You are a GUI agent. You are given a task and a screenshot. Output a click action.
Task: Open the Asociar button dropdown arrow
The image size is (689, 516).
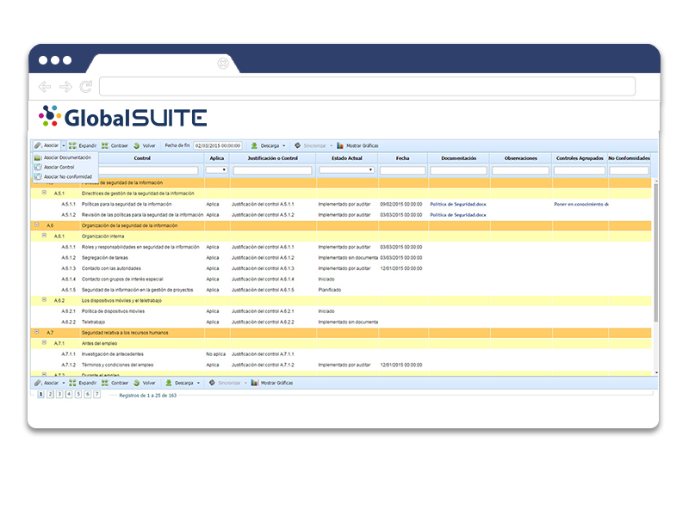[63, 144]
